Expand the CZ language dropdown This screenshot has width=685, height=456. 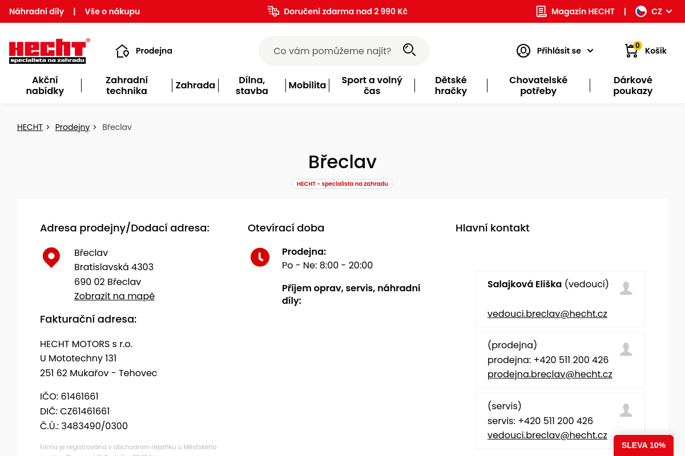coord(669,11)
